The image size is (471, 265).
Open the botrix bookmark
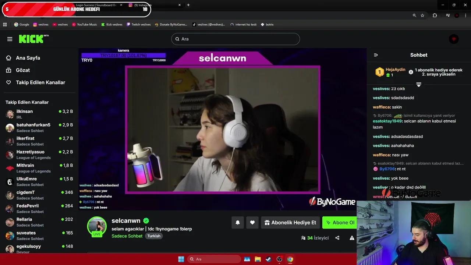[x=267, y=25]
